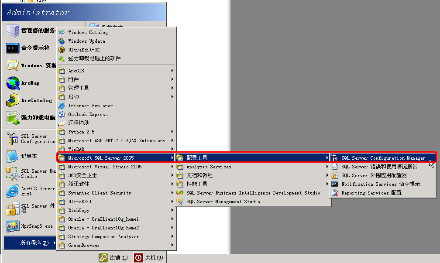Open 记事本 notepad shortcut
This screenshot has height=263, width=440.
[x=31, y=156]
